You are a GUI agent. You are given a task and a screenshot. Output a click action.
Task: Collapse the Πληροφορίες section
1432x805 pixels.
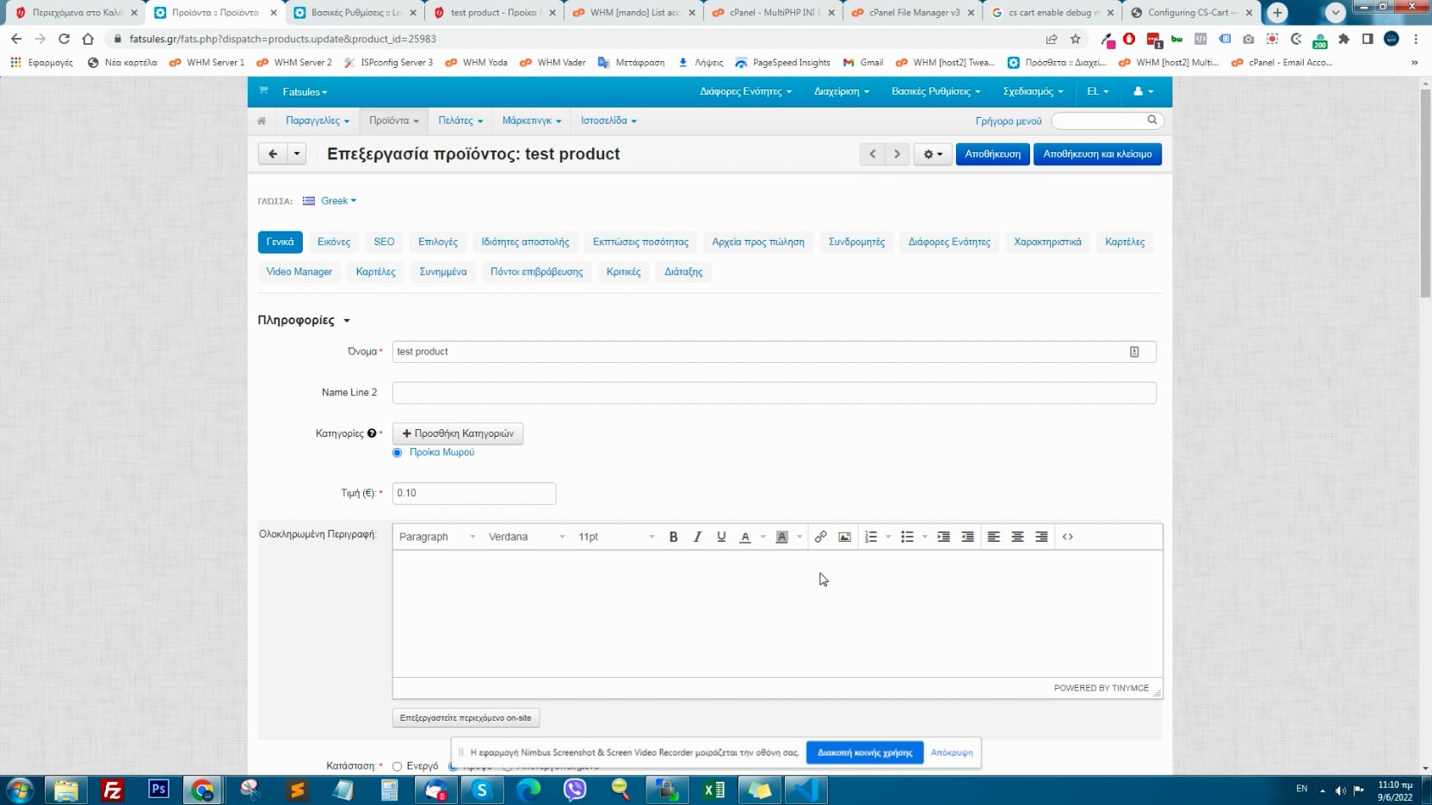click(304, 320)
